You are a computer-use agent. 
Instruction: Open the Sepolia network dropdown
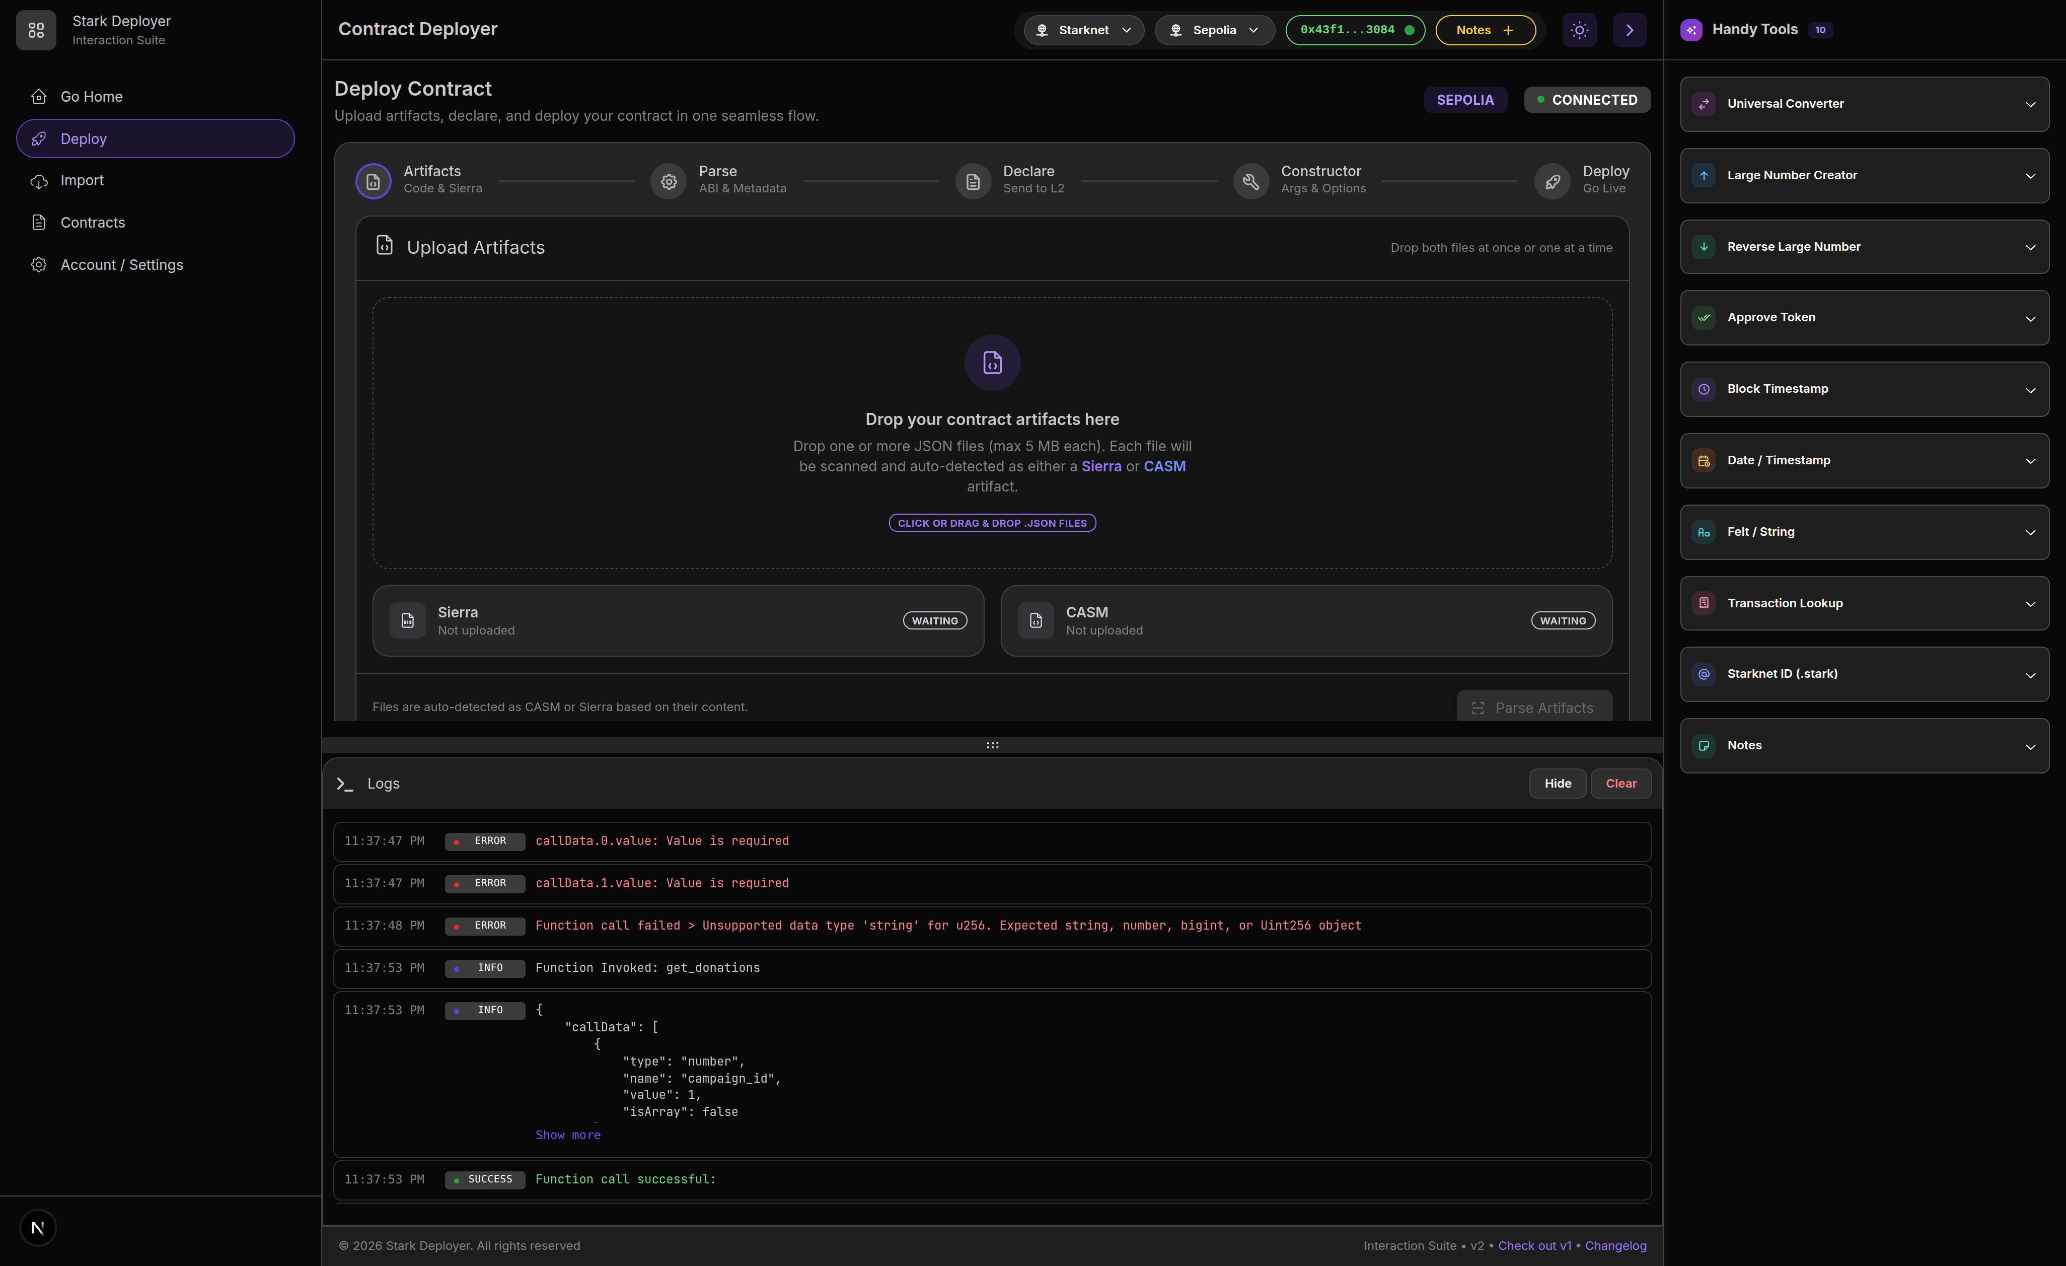click(1214, 30)
